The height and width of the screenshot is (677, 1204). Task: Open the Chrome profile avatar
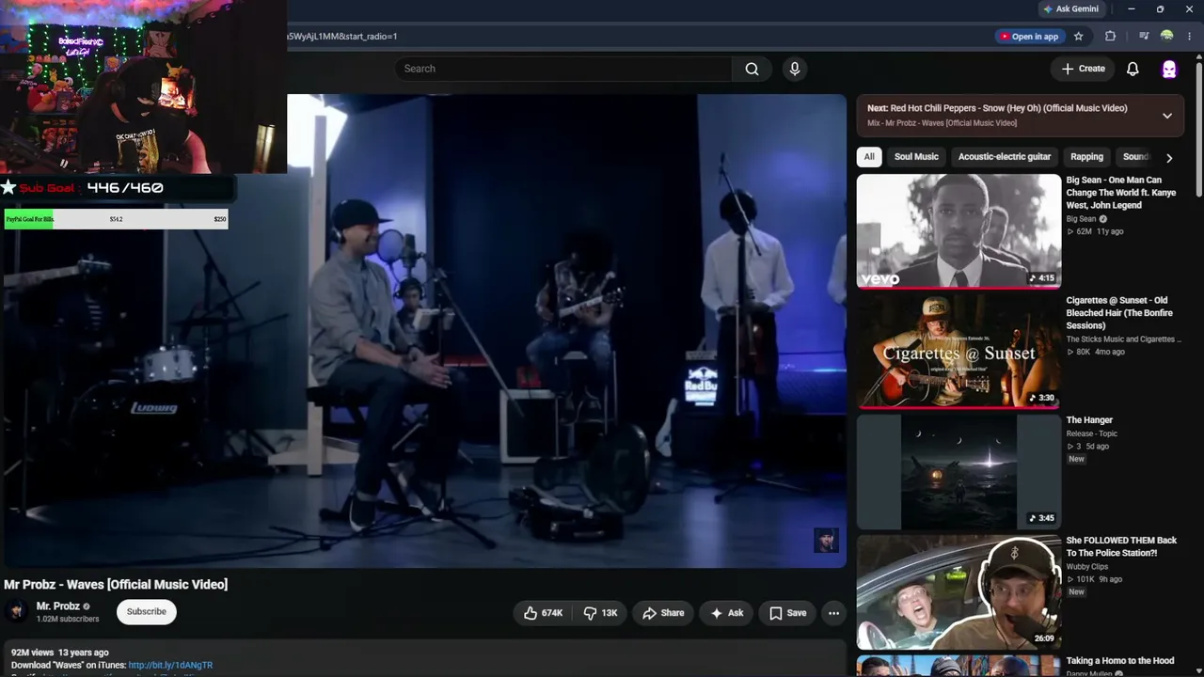point(1167,37)
